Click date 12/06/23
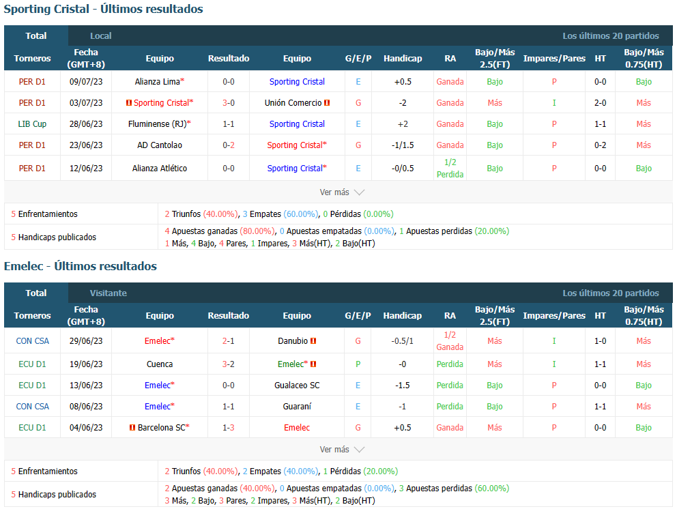Screen dimensions: 677x509 click(x=86, y=169)
